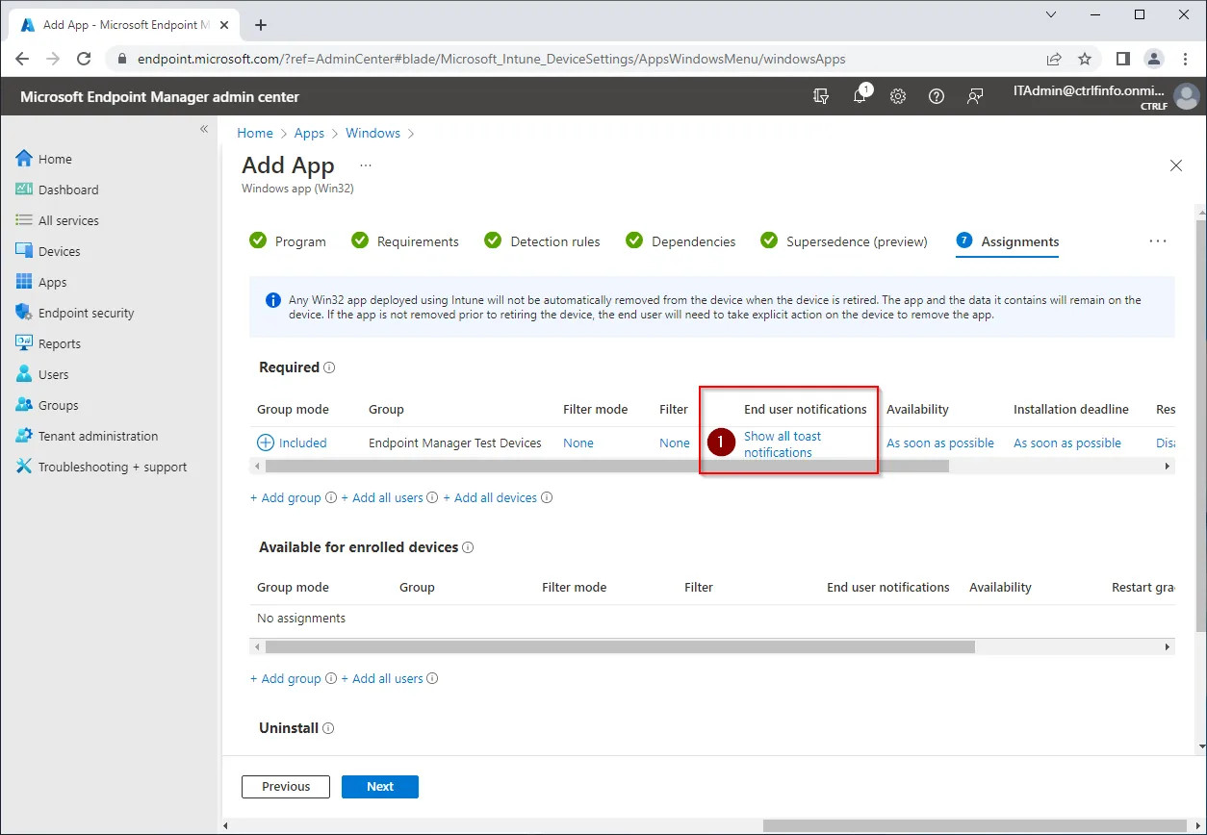Open the Endpoint security shield icon
Viewport: 1207px width, 835px height.
24,313
